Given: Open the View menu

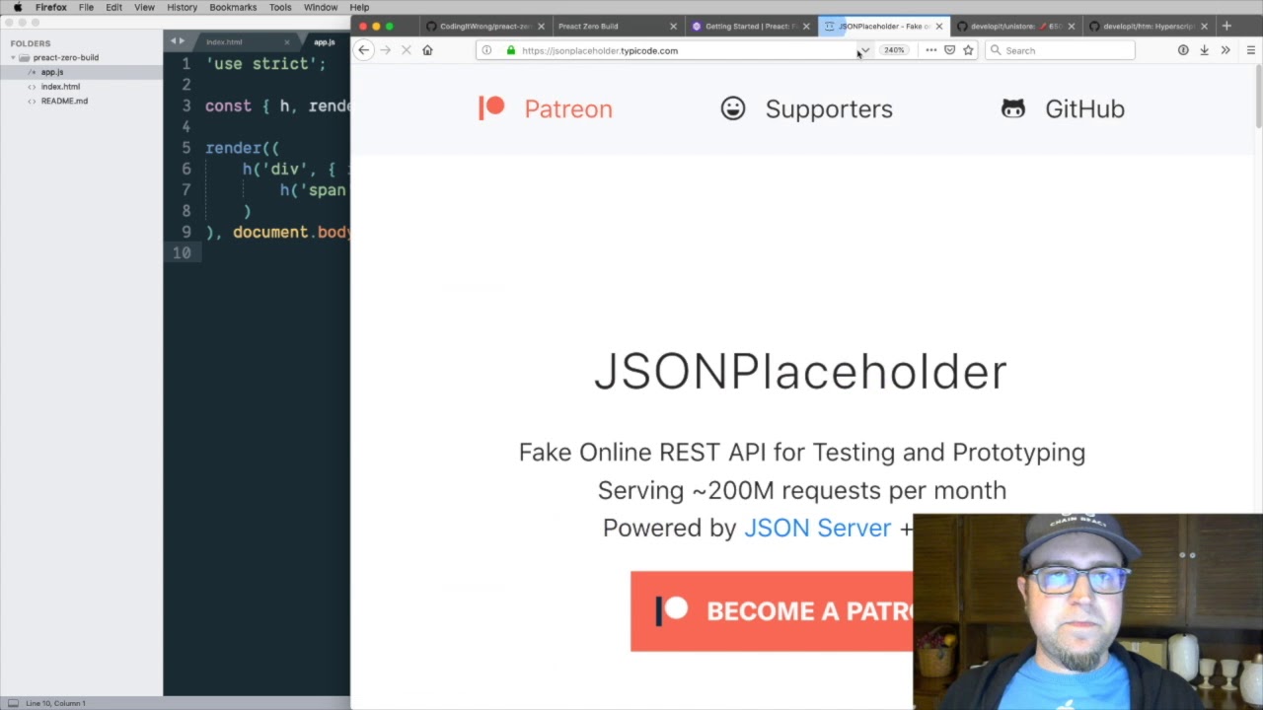Looking at the screenshot, I should [x=144, y=7].
